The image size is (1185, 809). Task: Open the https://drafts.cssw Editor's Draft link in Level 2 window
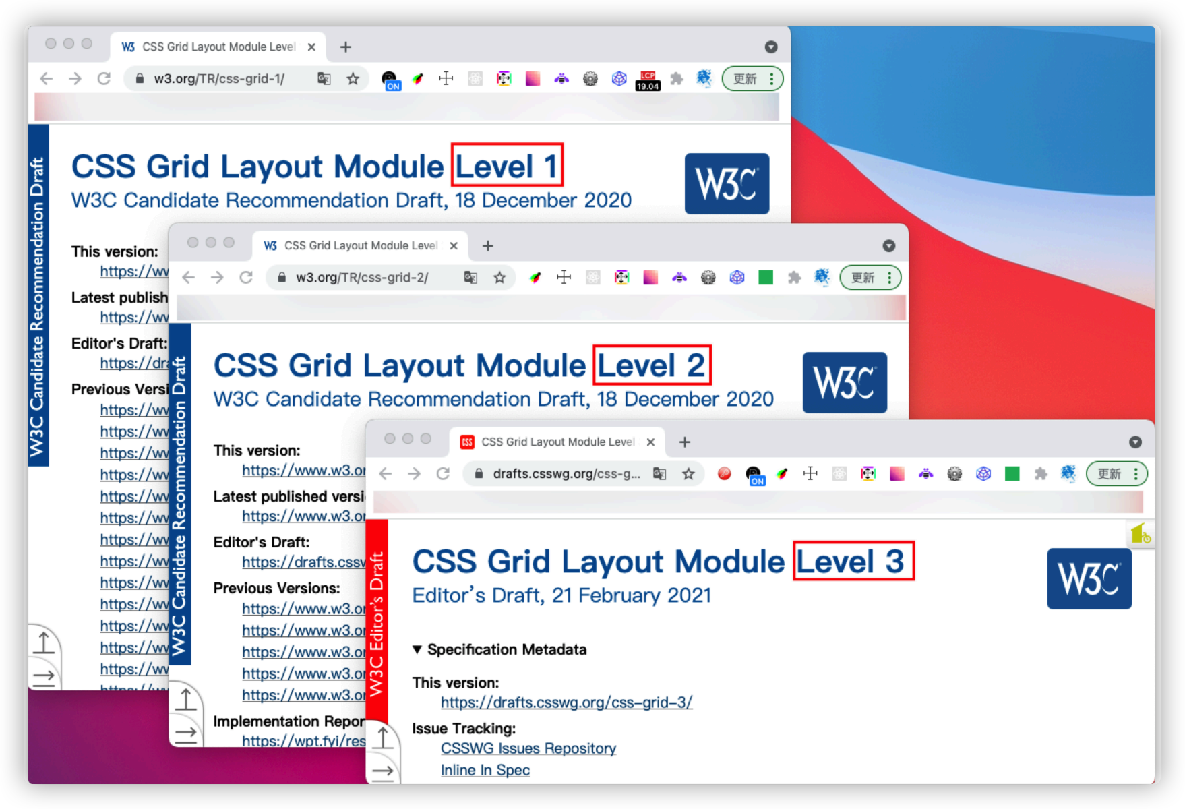pyautogui.click(x=303, y=562)
